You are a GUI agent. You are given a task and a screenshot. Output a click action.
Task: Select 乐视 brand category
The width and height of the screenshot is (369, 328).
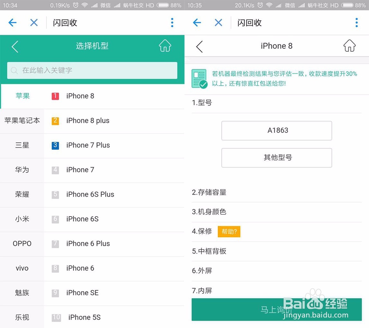point(22,317)
